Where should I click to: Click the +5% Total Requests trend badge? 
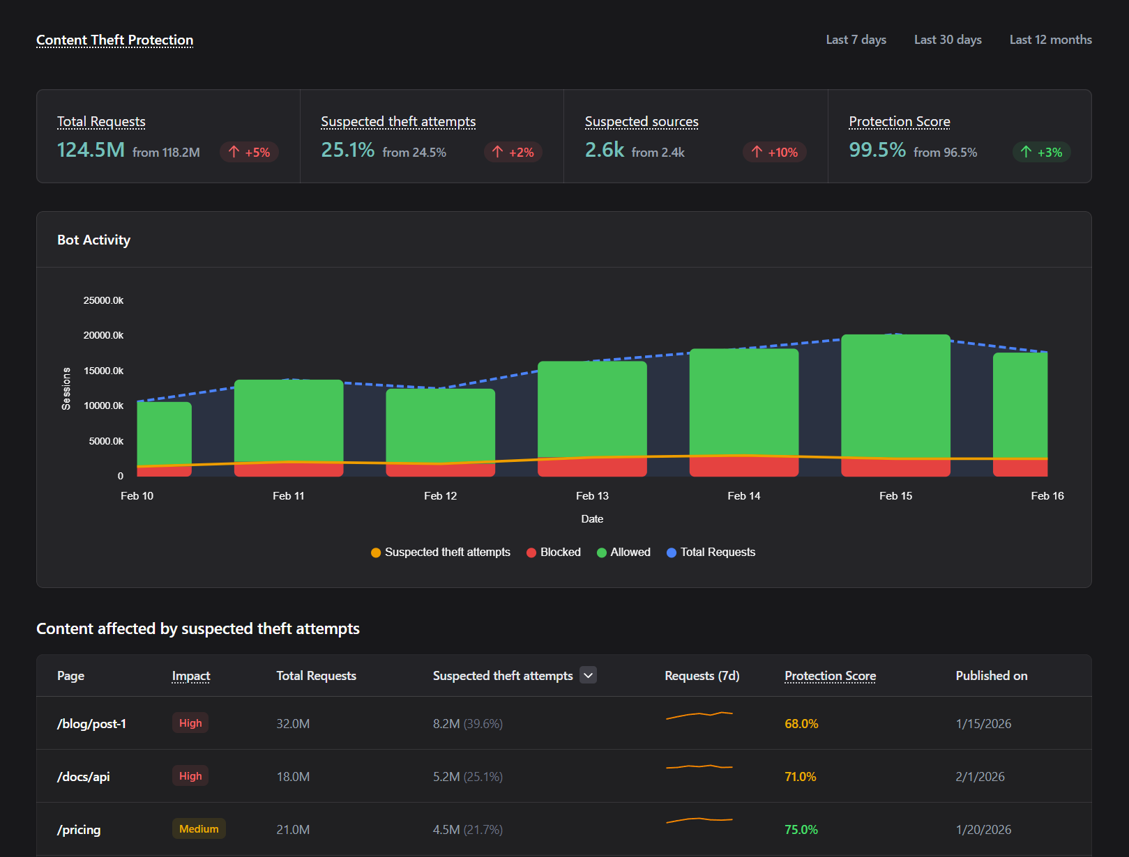(249, 152)
